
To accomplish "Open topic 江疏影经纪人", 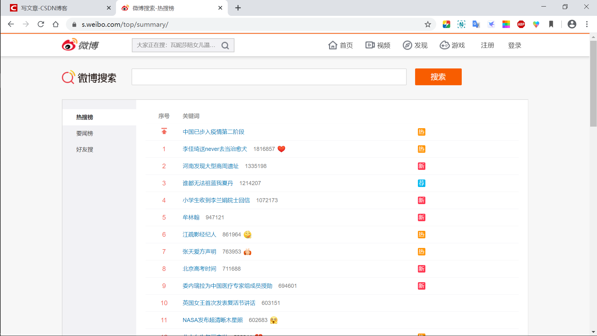I will (x=199, y=235).
